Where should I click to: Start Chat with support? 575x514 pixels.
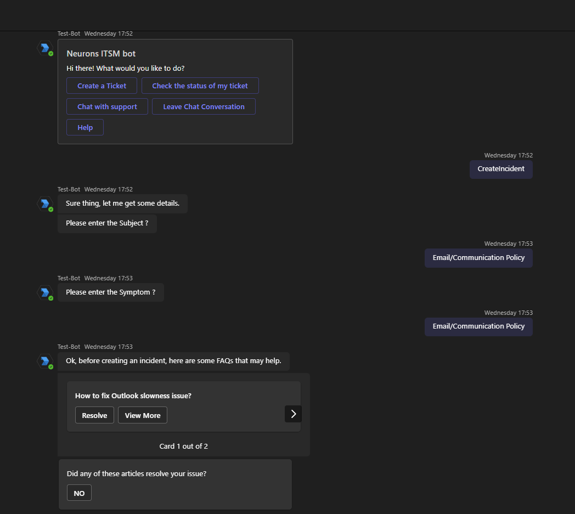tap(107, 107)
